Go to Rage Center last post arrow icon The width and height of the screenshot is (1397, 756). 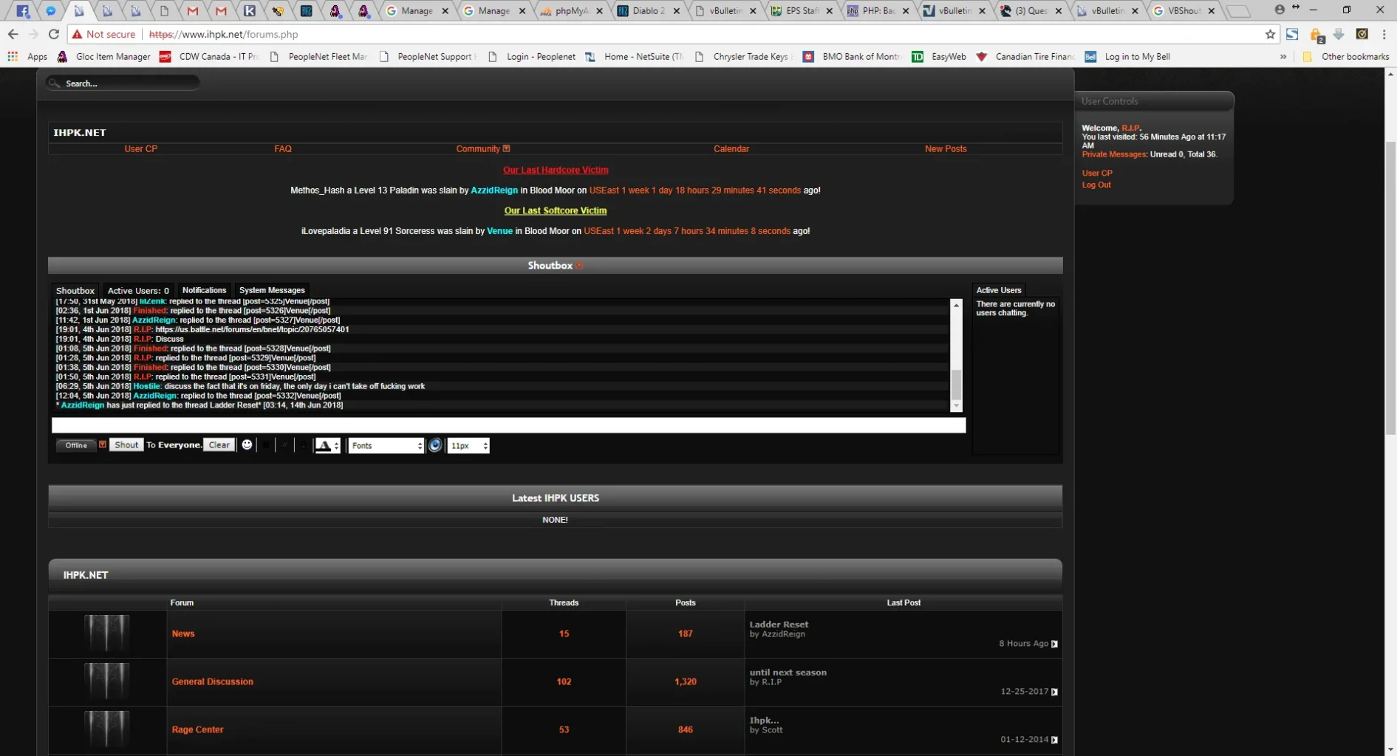coord(1054,740)
